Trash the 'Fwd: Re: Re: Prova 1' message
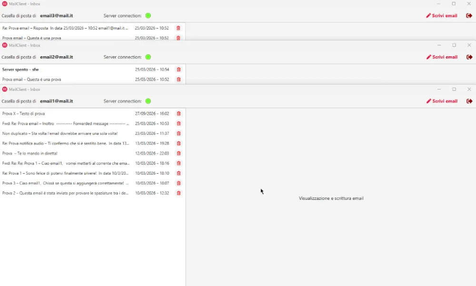Screen dimensions: 476x286 [179, 163]
